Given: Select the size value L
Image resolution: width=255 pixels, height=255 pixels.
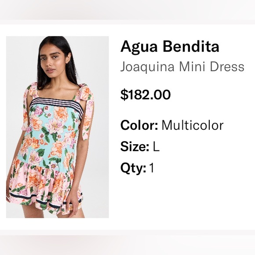Looking at the screenshot, I should point(156,146).
